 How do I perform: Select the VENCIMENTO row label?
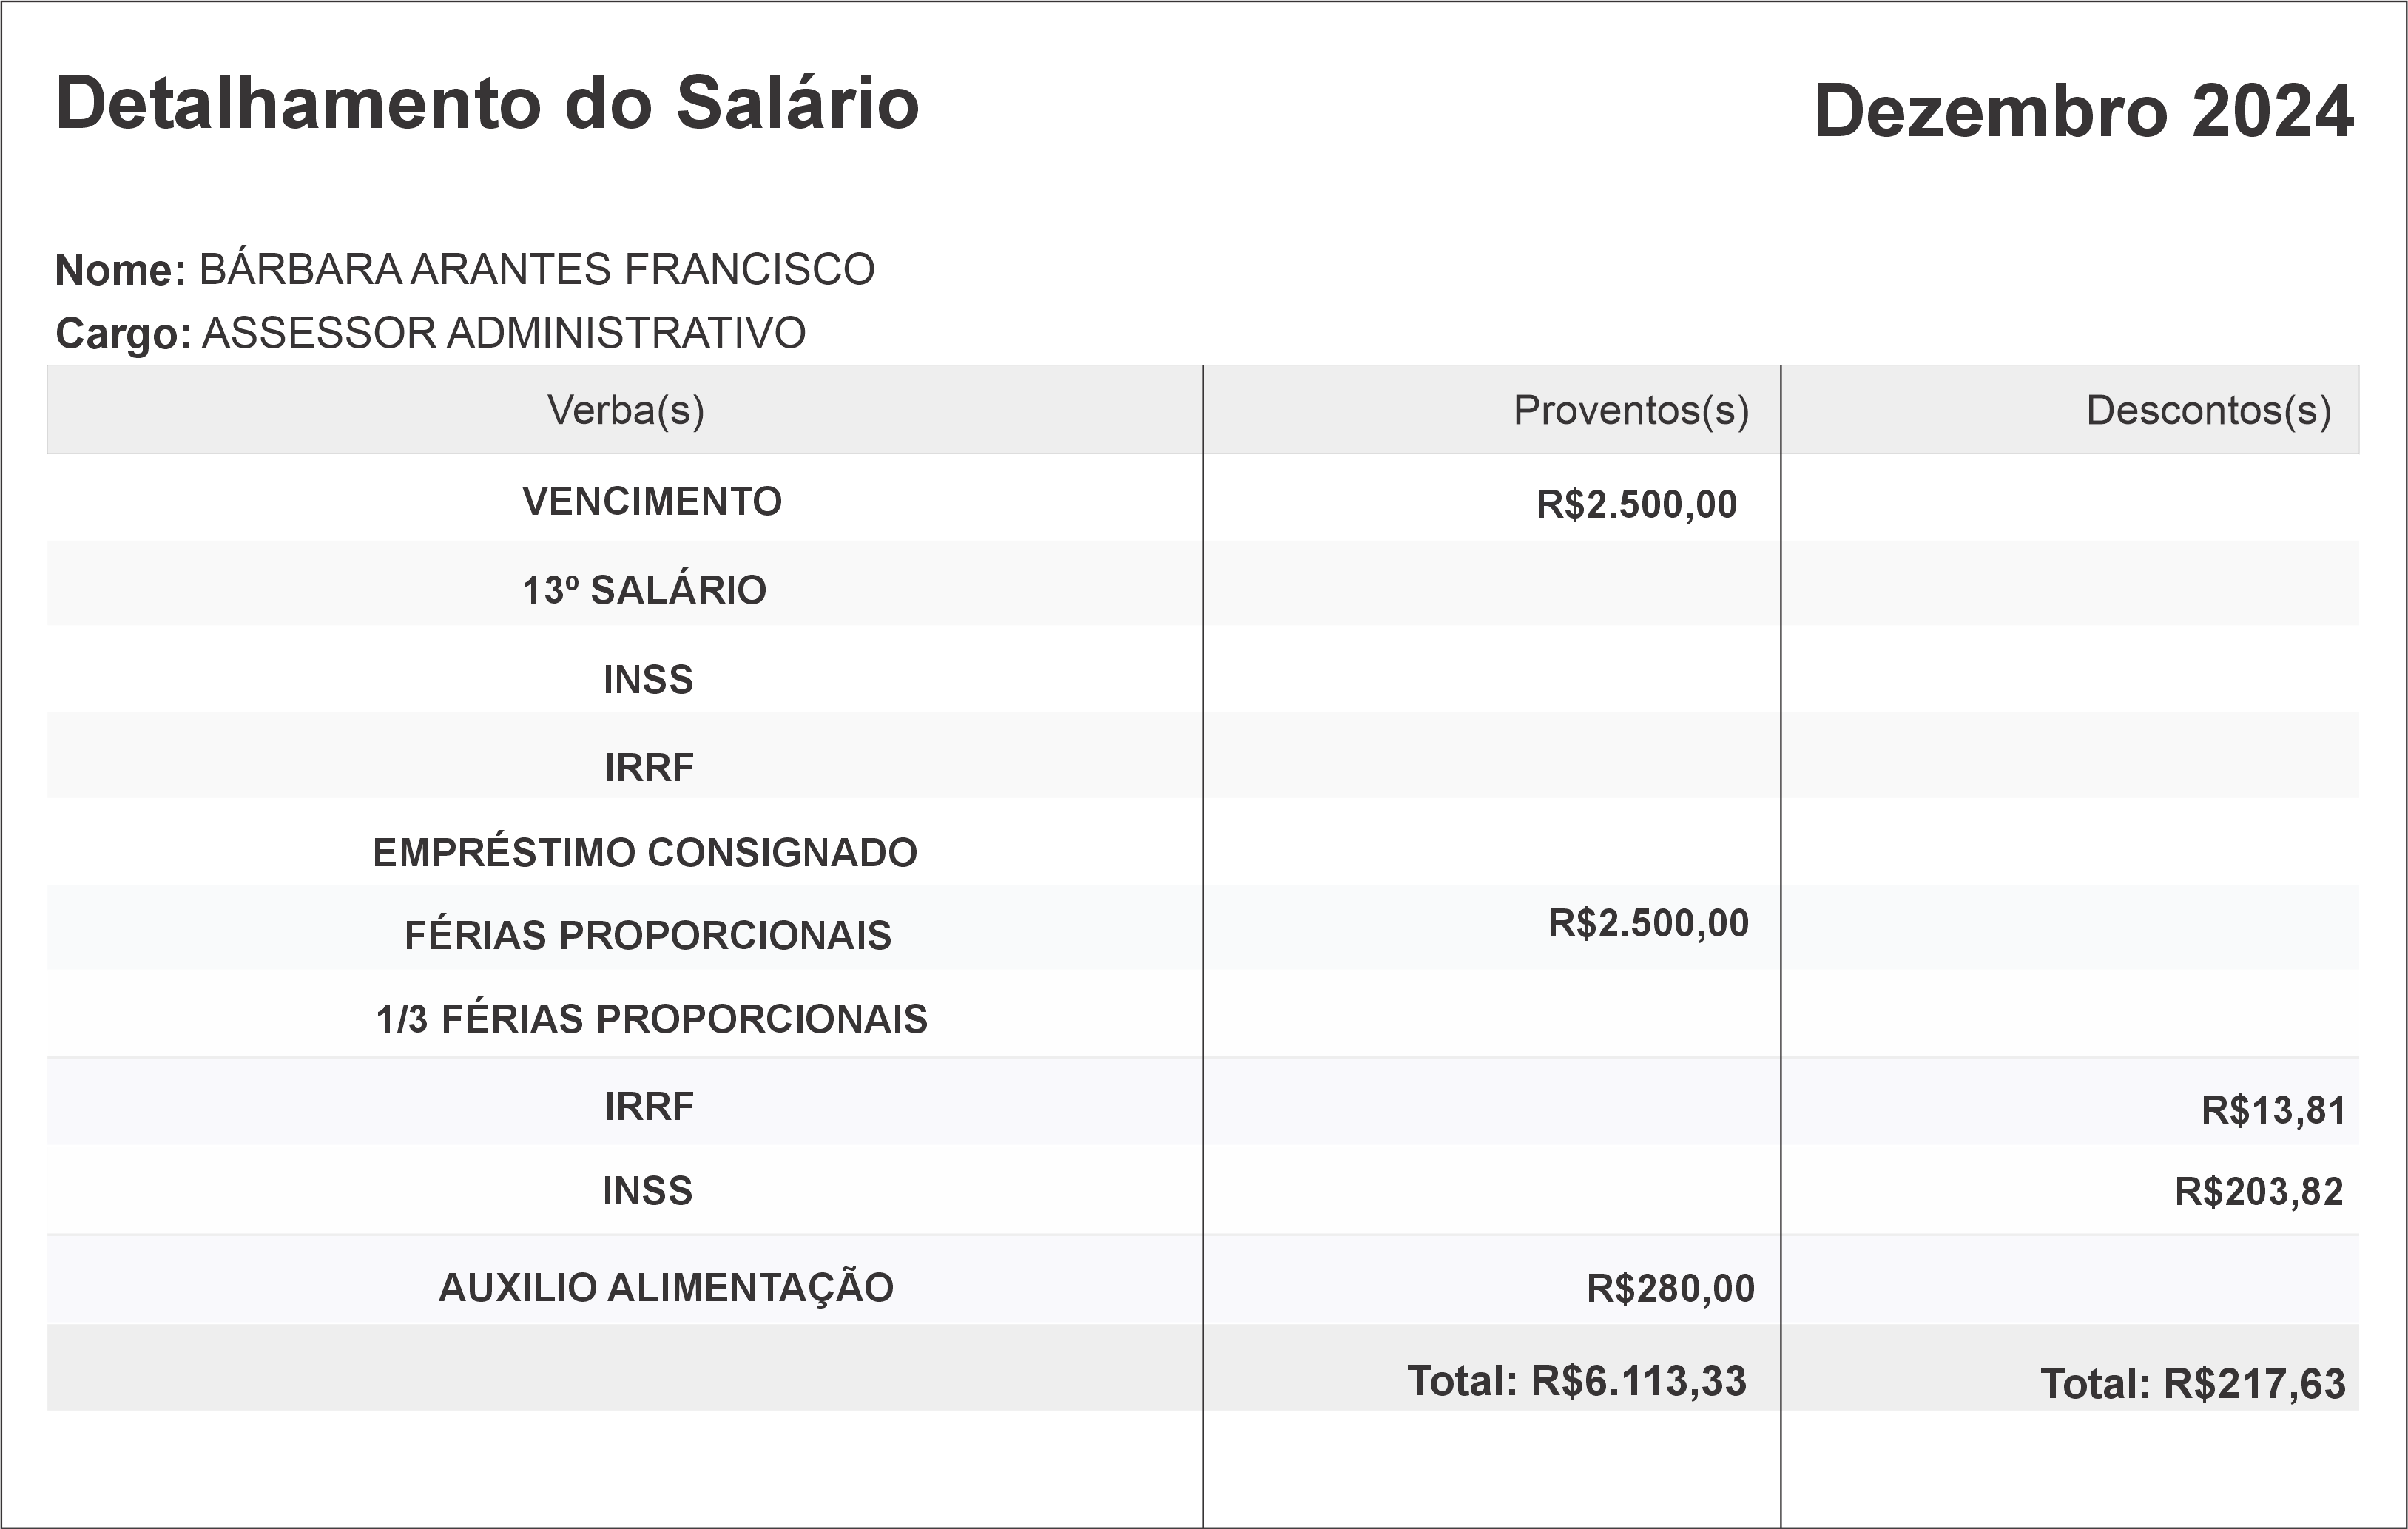(x=652, y=501)
